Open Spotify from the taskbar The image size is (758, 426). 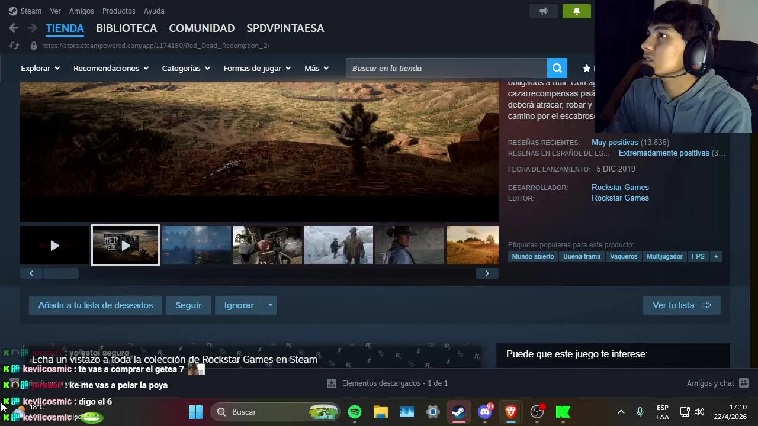(x=355, y=412)
